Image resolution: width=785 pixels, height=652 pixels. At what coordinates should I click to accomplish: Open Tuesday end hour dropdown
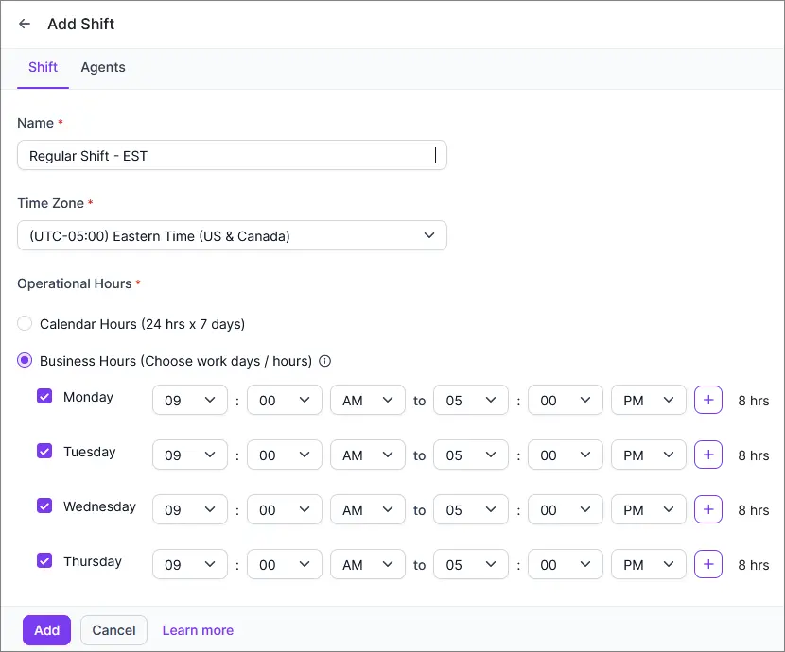point(471,455)
